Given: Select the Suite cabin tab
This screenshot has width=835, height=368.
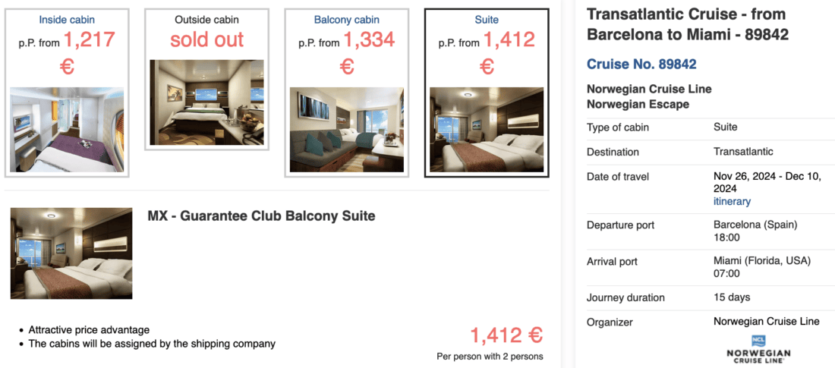Looking at the screenshot, I should point(487,91).
